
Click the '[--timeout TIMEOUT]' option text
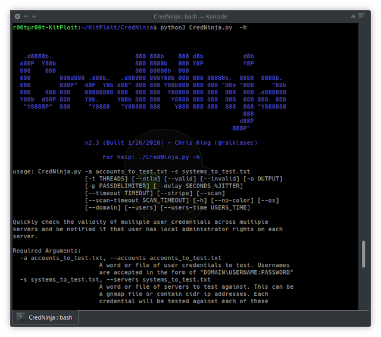tap(119, 193)
